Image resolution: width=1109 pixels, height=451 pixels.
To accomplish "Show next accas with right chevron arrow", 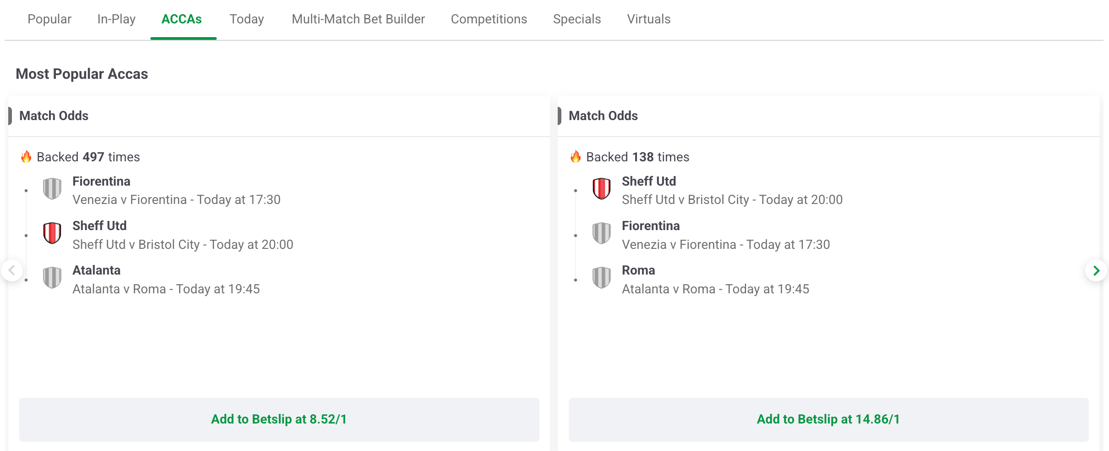I will 1097,270.
